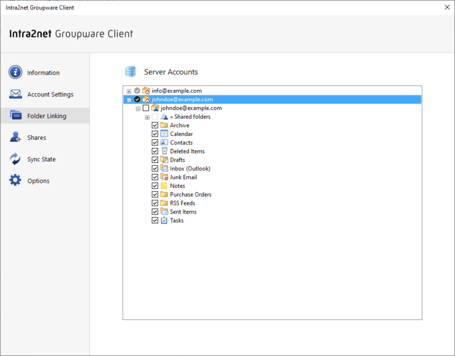Image resolution: width=455 pixels, height=356 pixels.
Task: Click the Purchase Orders folder icon
Action: (164, 194)
